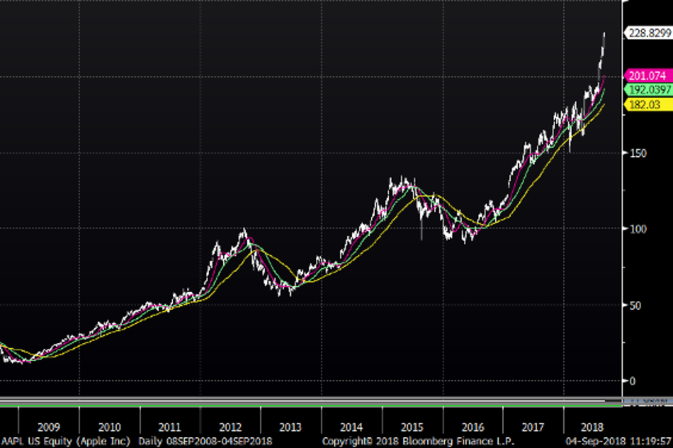Click the green 192.0397 moving average label

point(648,90)
